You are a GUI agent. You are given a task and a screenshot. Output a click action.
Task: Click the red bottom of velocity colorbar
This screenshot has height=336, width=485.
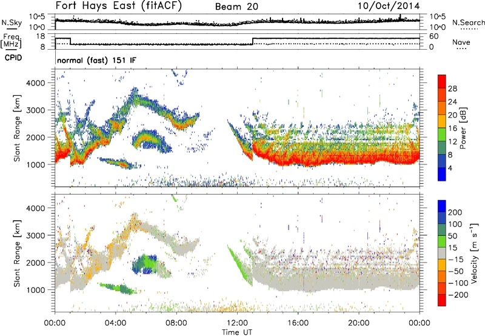point(442,300)
